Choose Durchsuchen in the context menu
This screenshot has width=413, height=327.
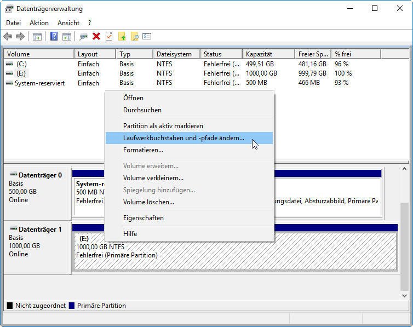coord(189,110)
